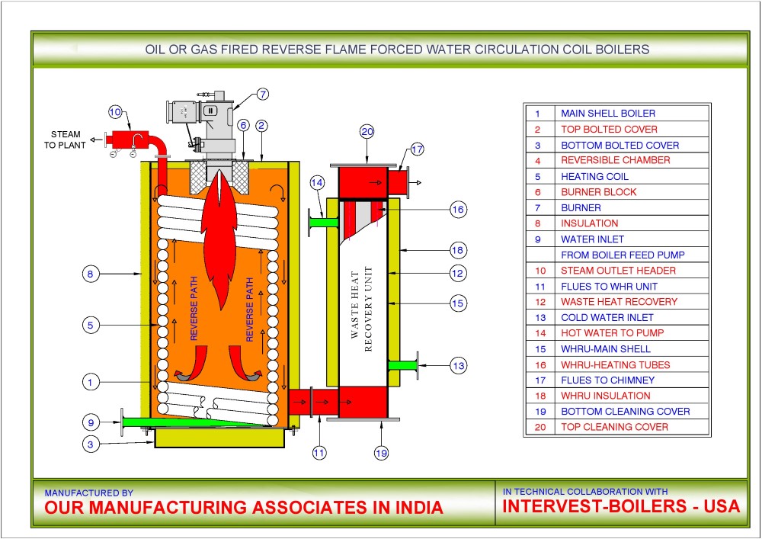Viewport: 762px width, 539px height.
Task: Click the diagram title about coil boilers
Action: (x=396, y=50)
